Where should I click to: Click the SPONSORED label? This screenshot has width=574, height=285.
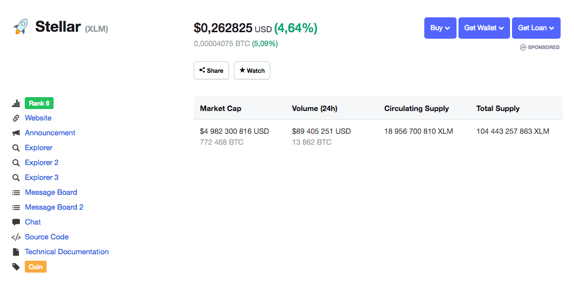pyautogui.click(x=544, y=47)
